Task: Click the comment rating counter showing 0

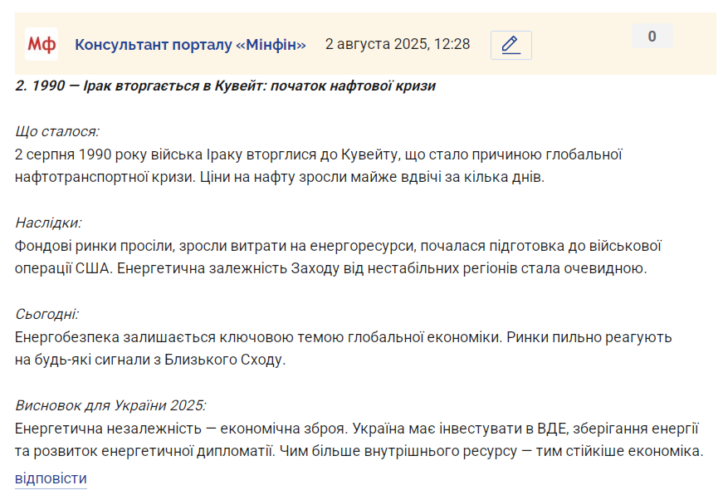Action: pos(652,36)
